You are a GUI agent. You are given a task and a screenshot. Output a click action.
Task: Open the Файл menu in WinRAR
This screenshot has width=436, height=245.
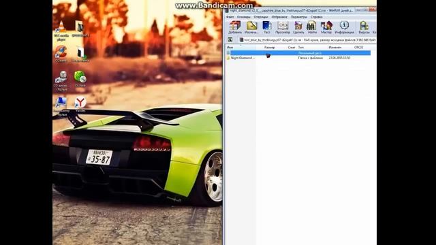coord(230,17)
